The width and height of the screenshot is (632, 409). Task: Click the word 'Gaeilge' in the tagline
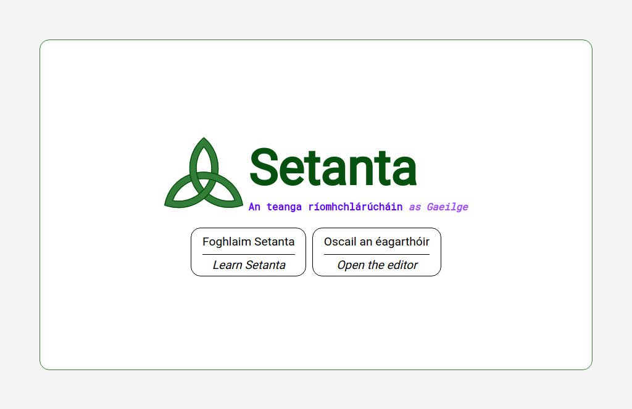[447, 207]
